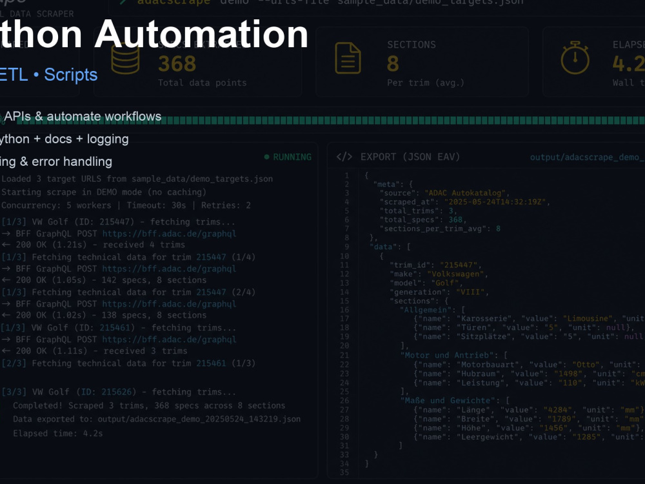Click '200 OK (1.05s) - 142 specs' line
The height and width of the screenshot is (484, 645).
point(104,280)
